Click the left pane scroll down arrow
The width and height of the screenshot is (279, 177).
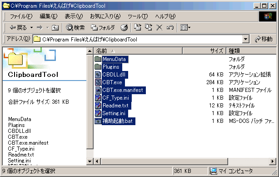tap(90, 162)
